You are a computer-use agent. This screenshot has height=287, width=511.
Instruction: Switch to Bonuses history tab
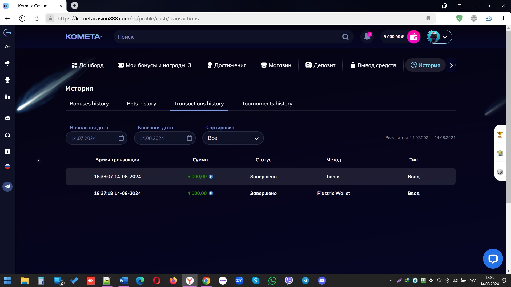(x=89, y=104)
